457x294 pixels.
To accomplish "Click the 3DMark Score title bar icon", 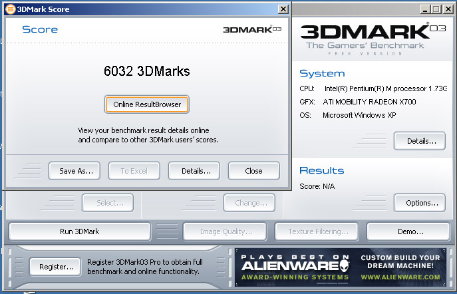I will [10, 9].
